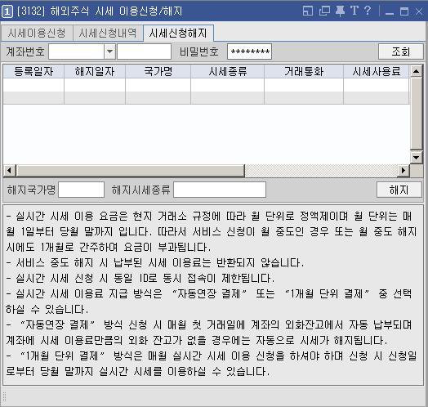Select the 시세신청해지 tab
428x407 pixels.
[178, 33]
